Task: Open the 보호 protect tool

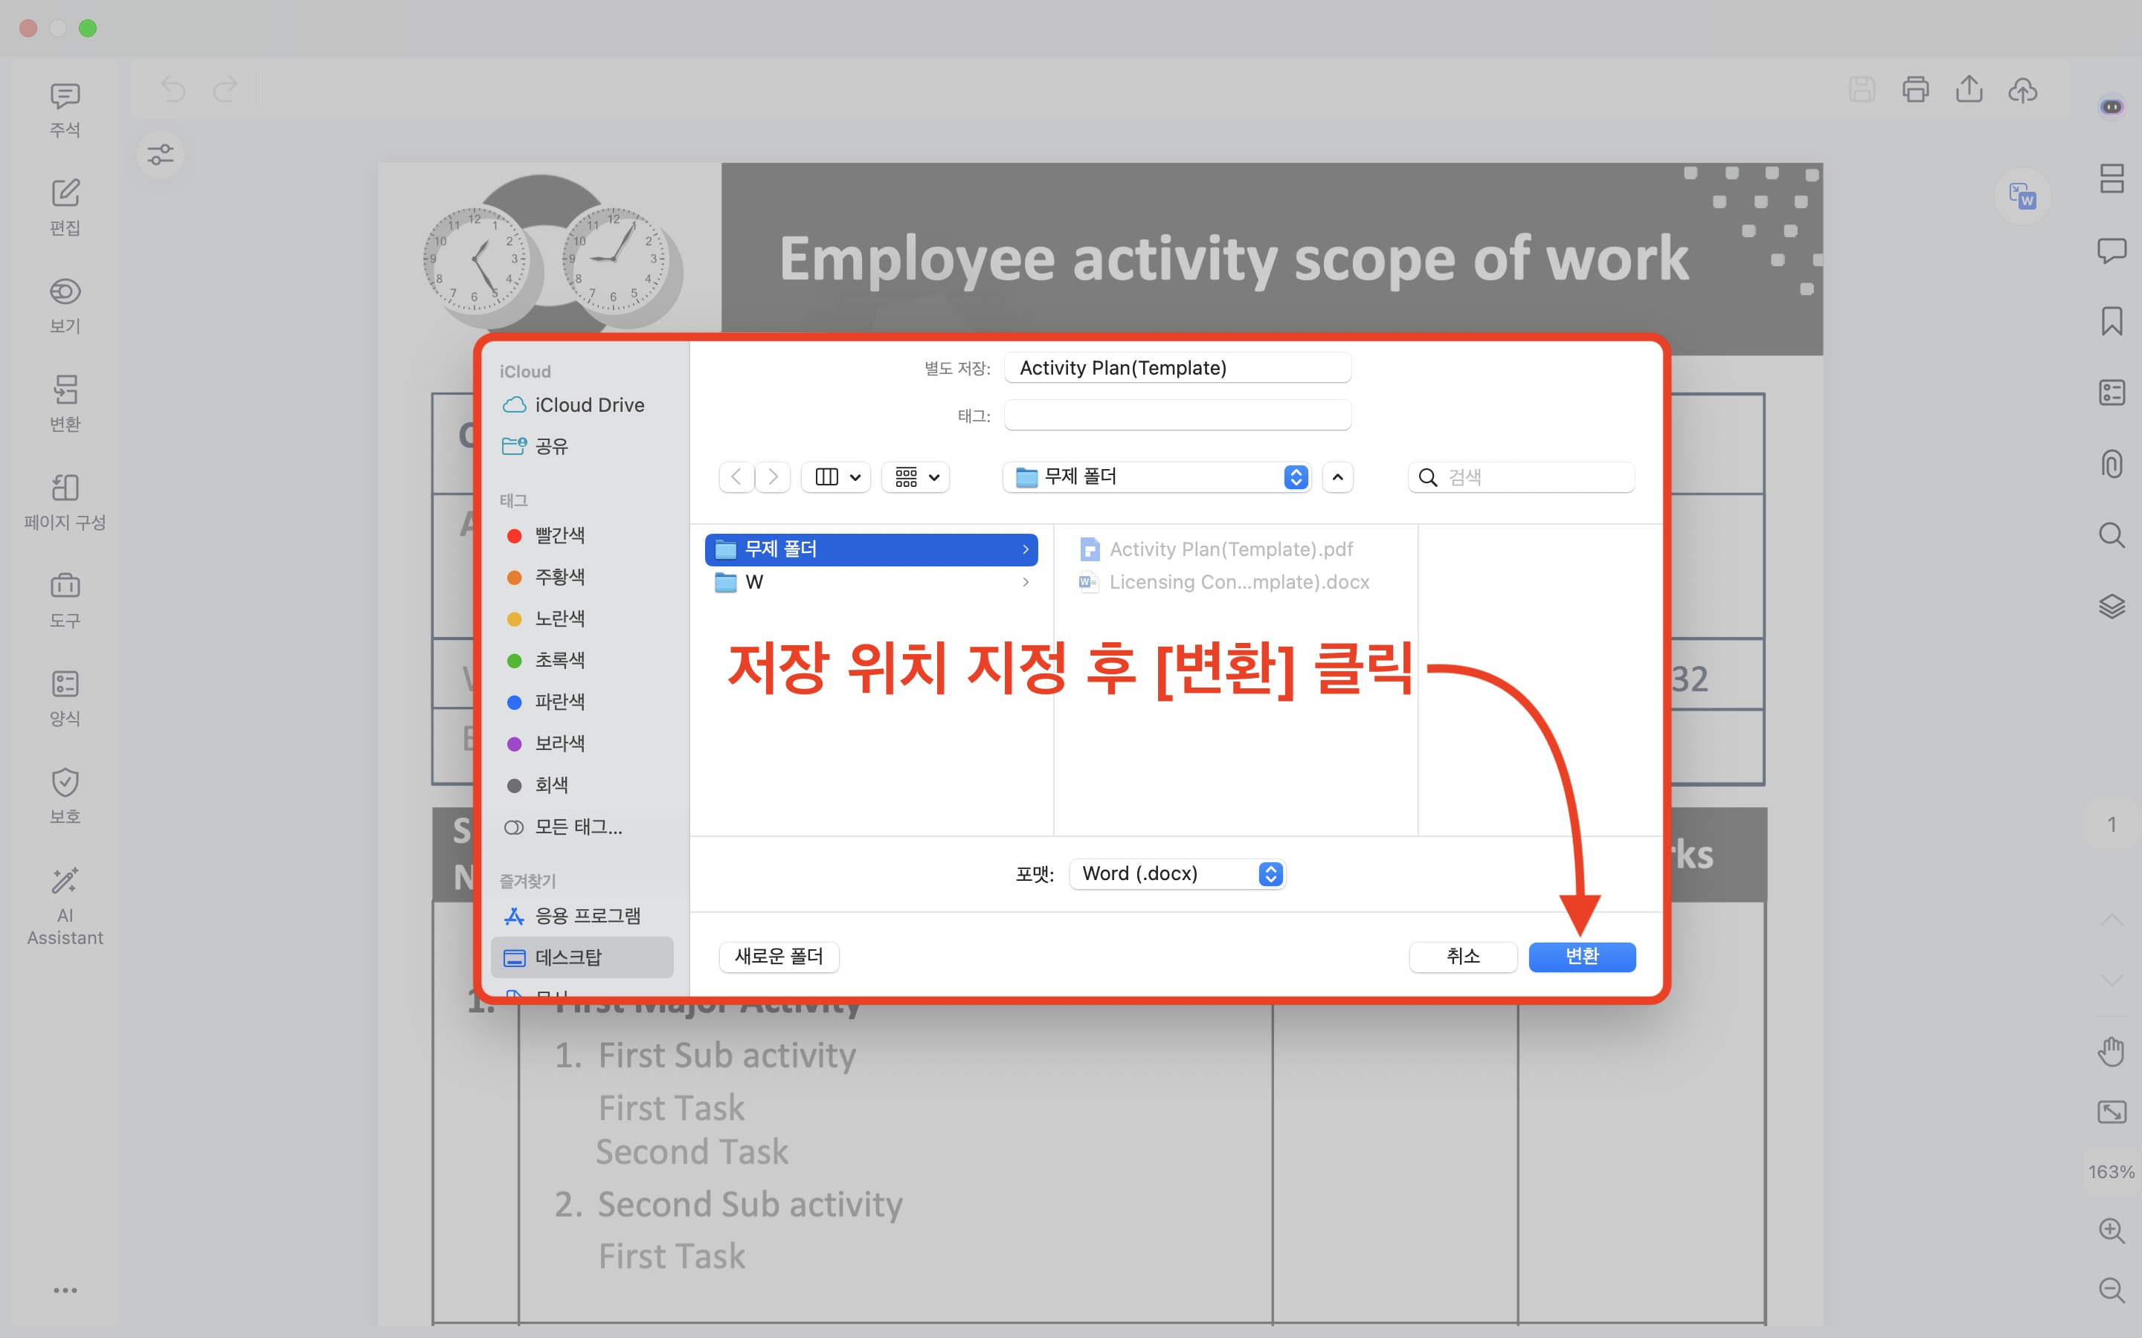Action: point(65,795)
